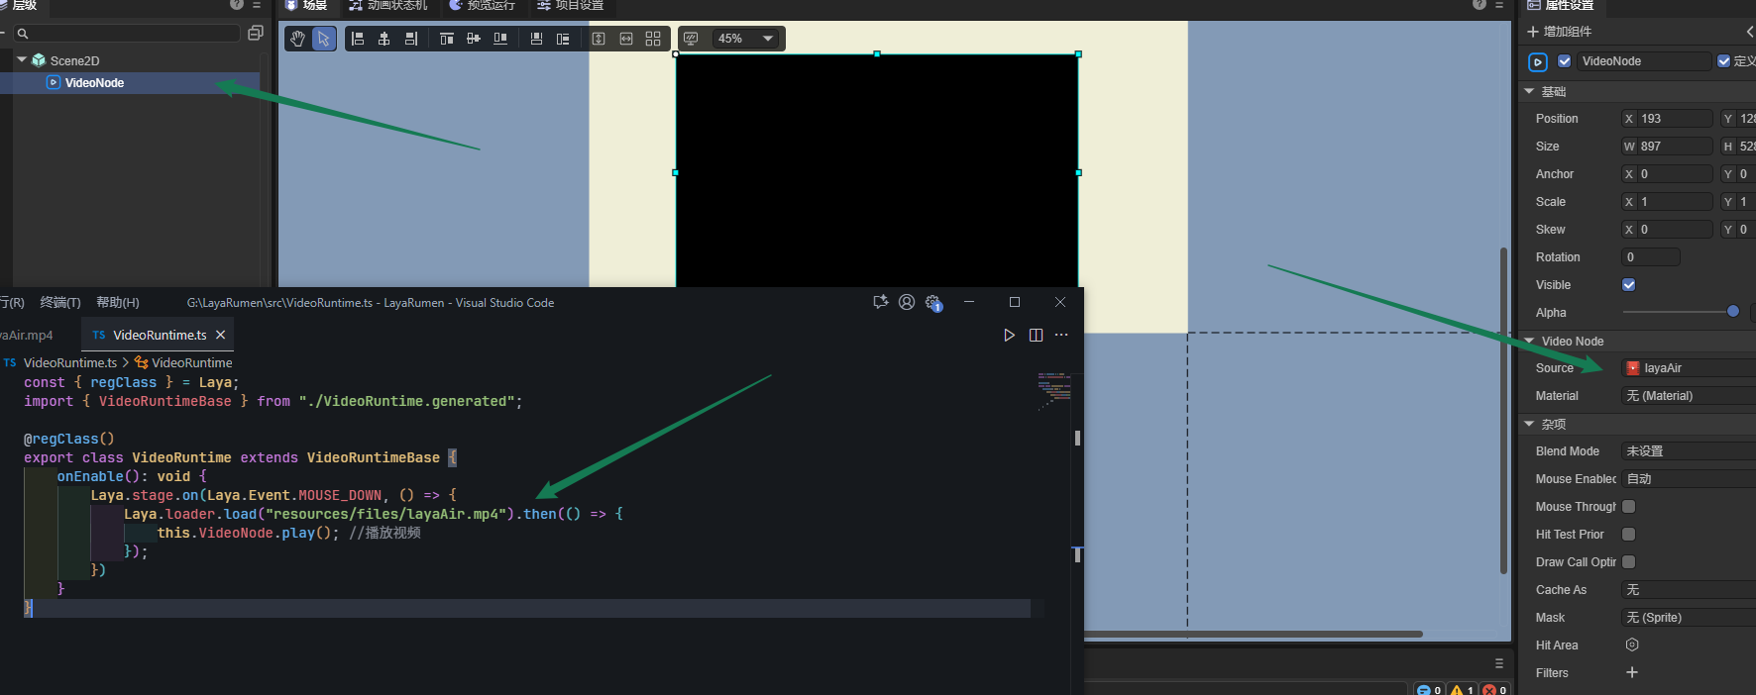Click the console panel menu icon
This screenshot has height=695, width=1756.
coord(1499,663)
